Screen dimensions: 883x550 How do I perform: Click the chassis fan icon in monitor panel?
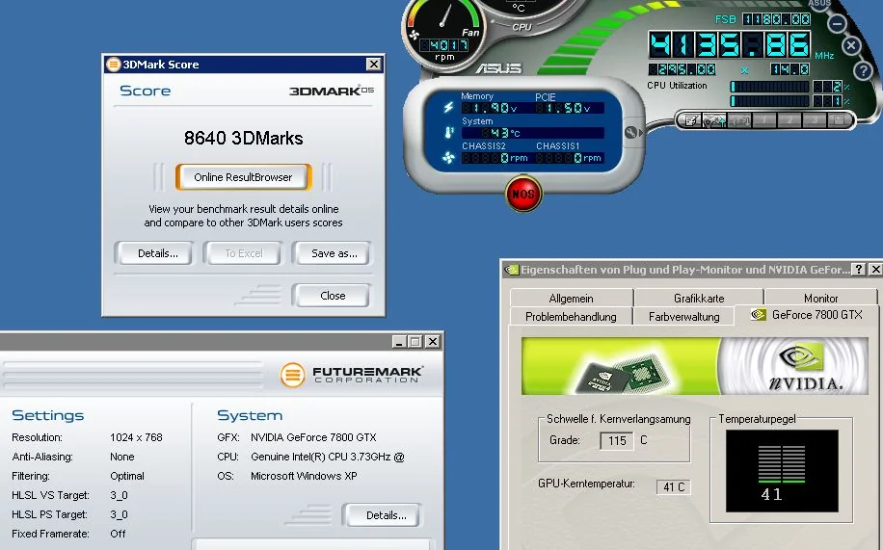(x=448, y=158)
